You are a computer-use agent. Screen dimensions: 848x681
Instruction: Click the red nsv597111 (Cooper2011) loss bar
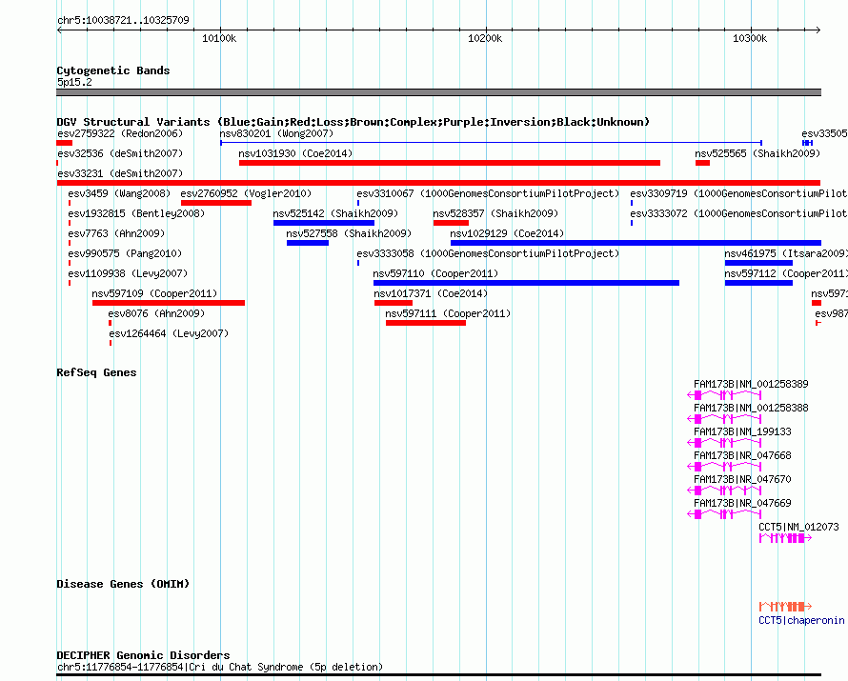click(x=426, y=323)
